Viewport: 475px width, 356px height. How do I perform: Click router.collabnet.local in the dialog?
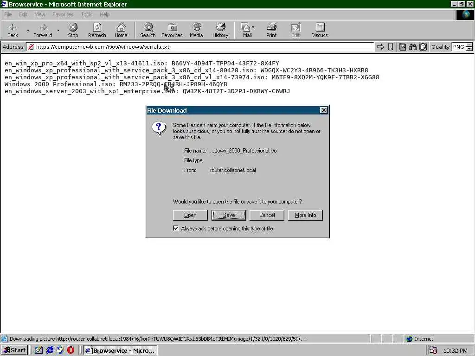233,170
